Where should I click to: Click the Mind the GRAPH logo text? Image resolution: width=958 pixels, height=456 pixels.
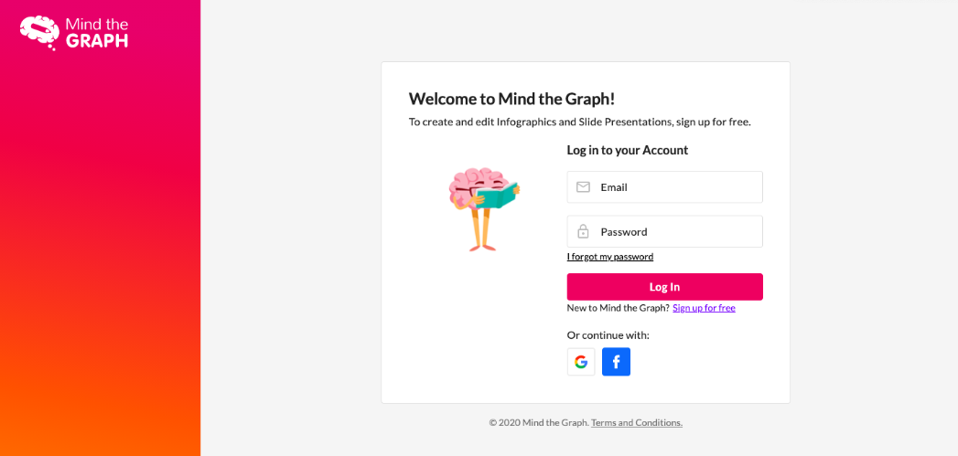point(97,33)
